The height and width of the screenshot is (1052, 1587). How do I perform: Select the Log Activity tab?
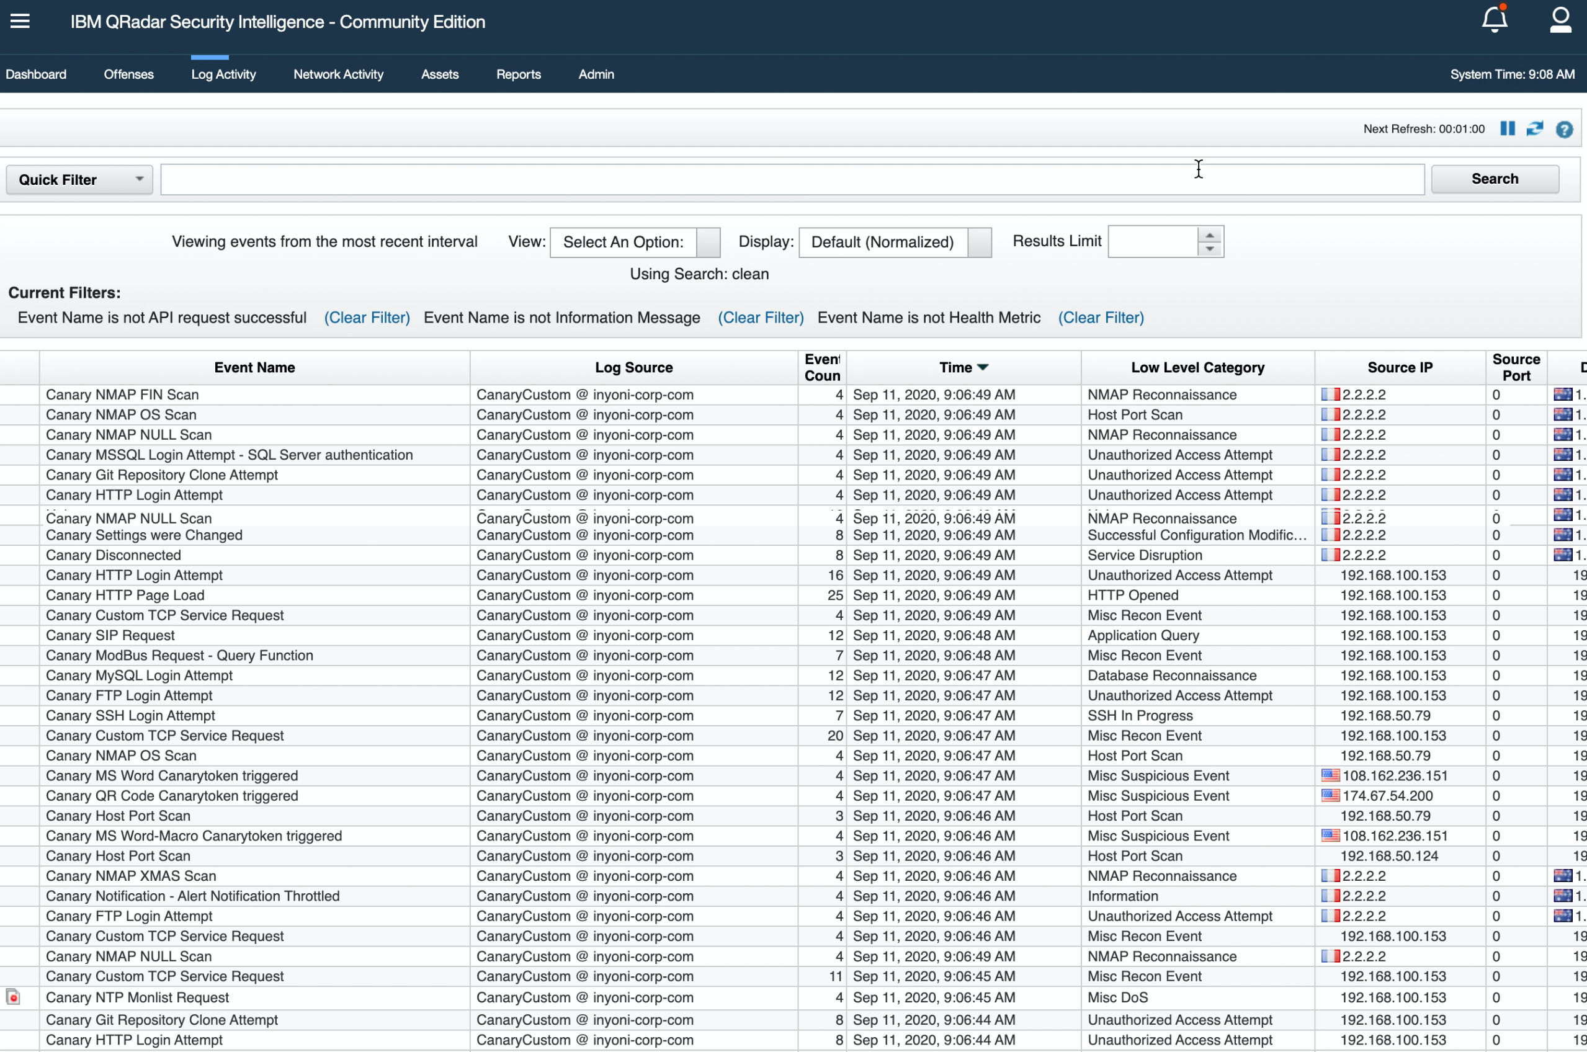pyautogui.click(x=223, y=74)
